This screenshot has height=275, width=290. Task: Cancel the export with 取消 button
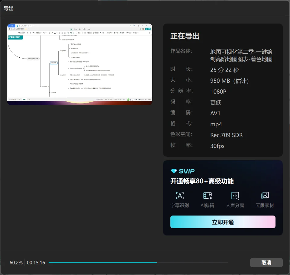point(266,262)
